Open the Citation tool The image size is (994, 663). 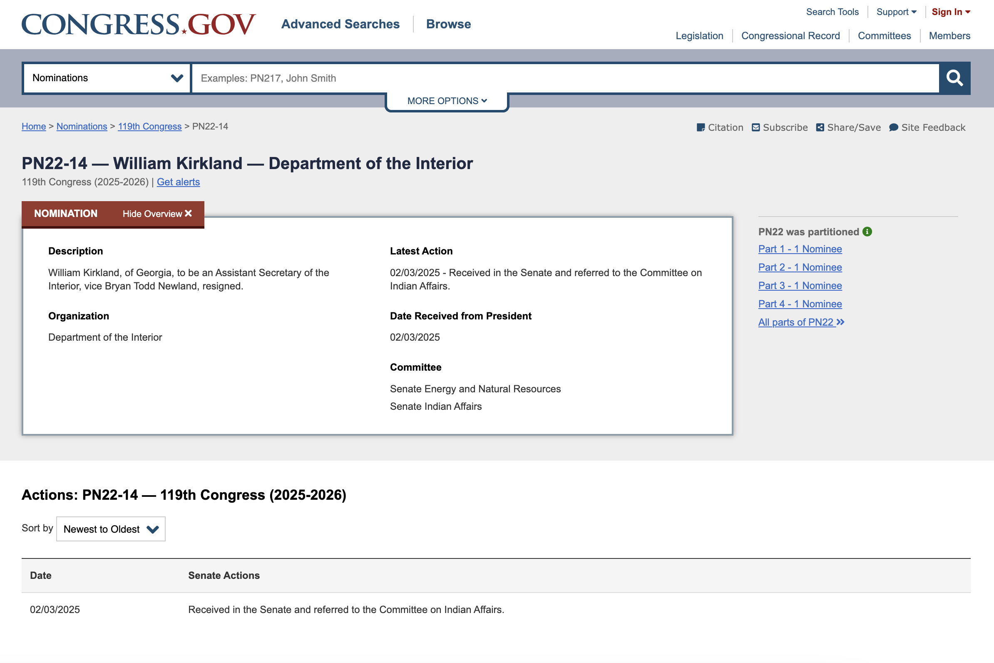720,127
